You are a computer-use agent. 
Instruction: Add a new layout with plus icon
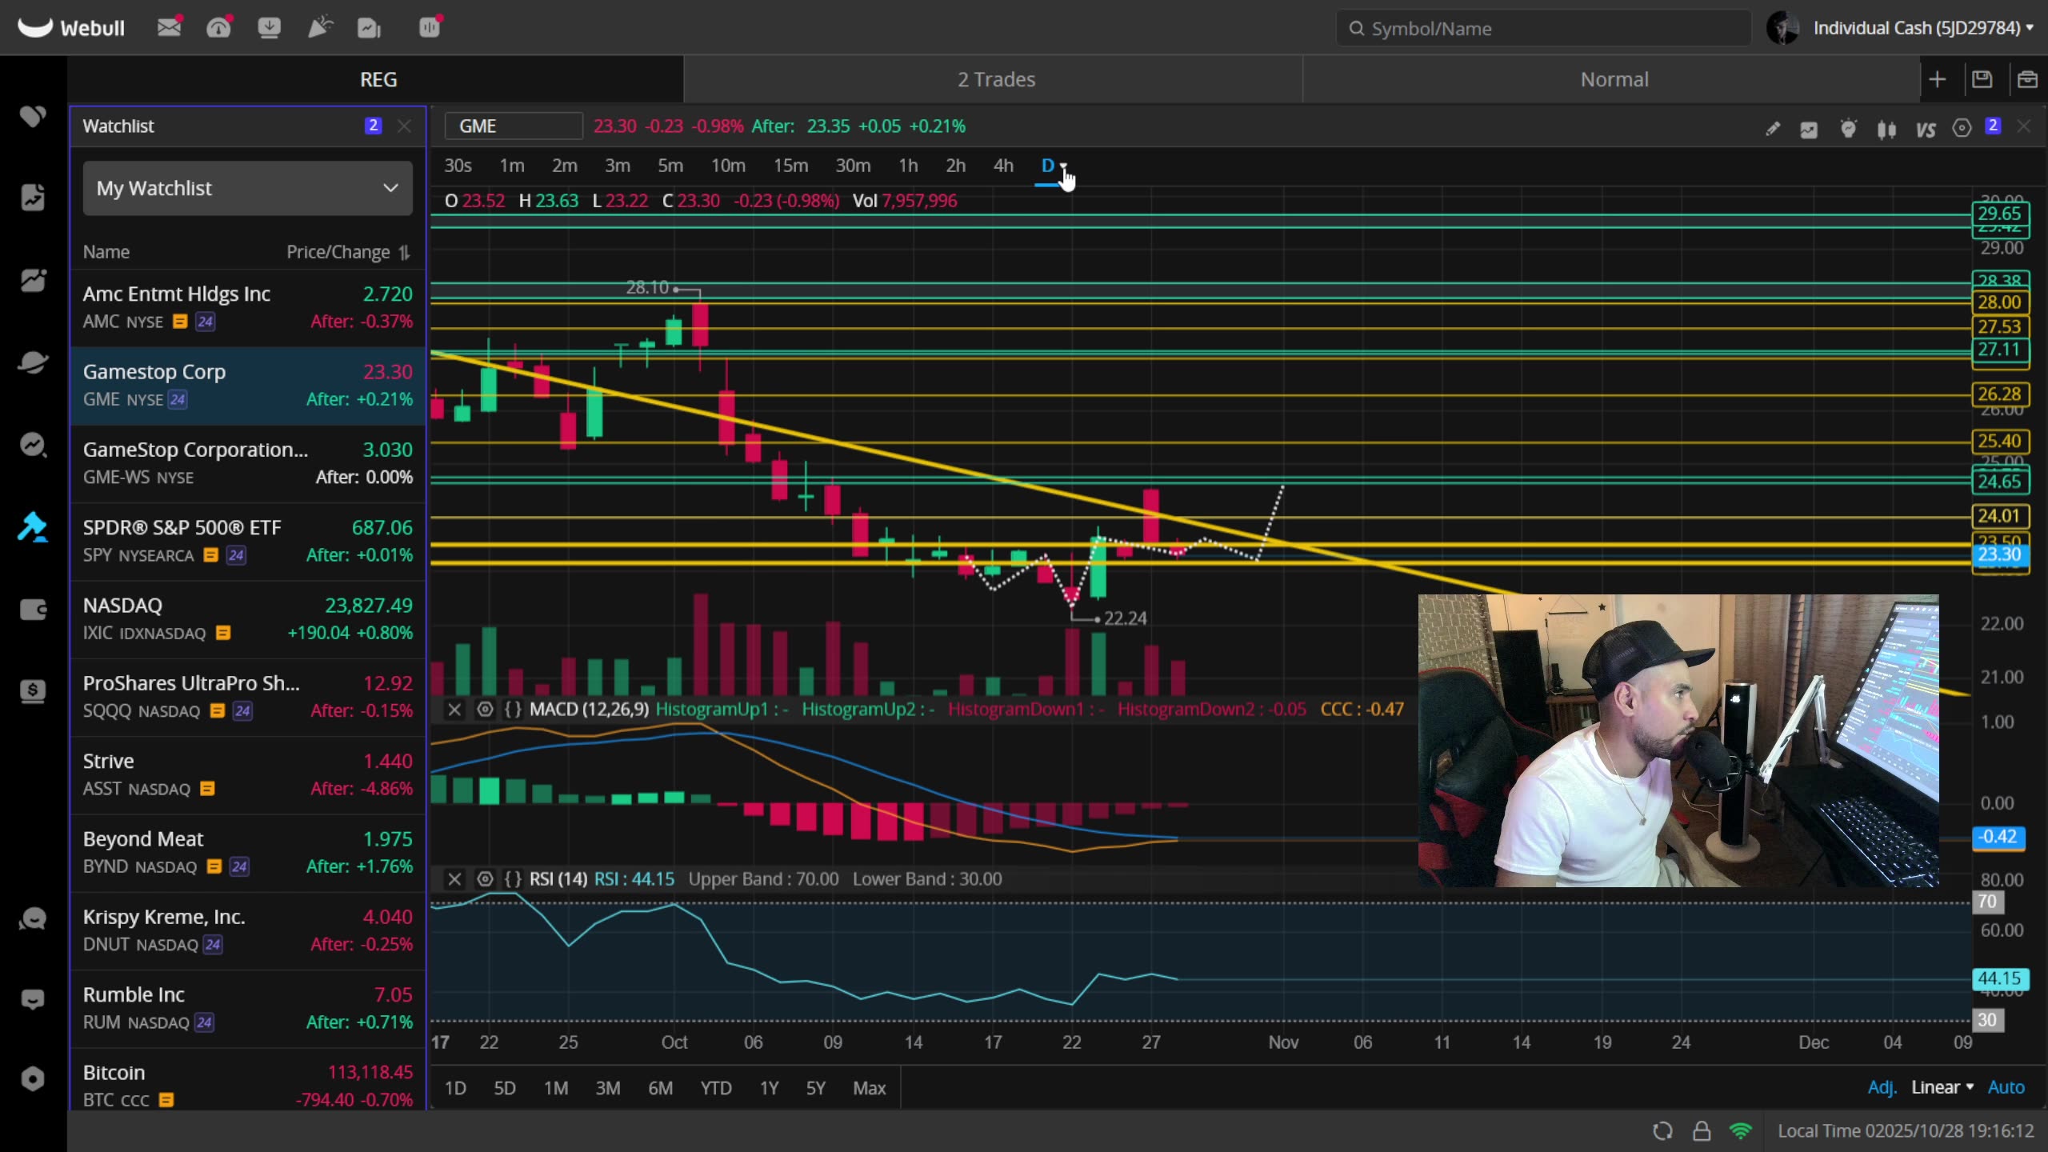point(1937,79)
